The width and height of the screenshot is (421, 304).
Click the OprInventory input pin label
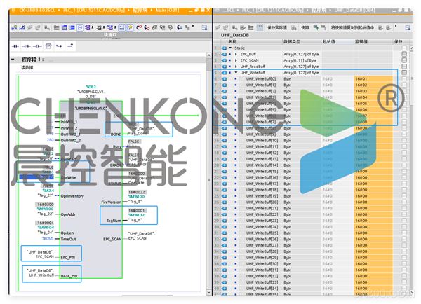[x=72, y=196]
